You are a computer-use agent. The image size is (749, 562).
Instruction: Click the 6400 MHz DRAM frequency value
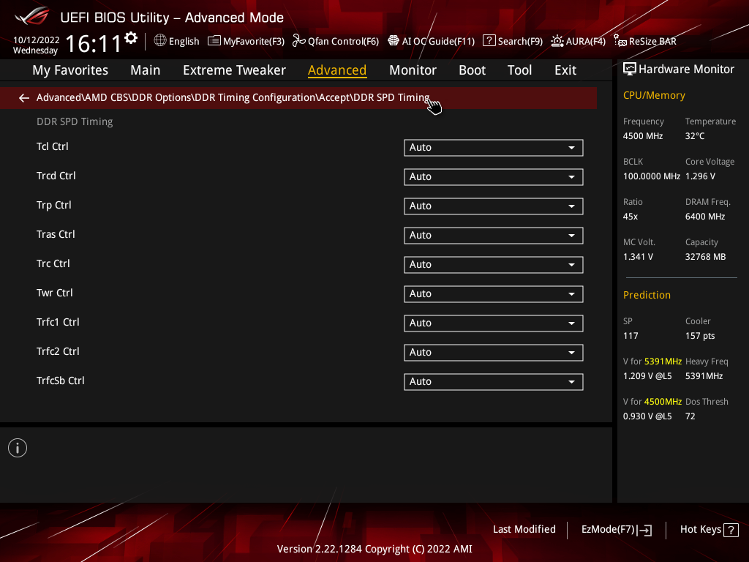click(x=705, y=217)
